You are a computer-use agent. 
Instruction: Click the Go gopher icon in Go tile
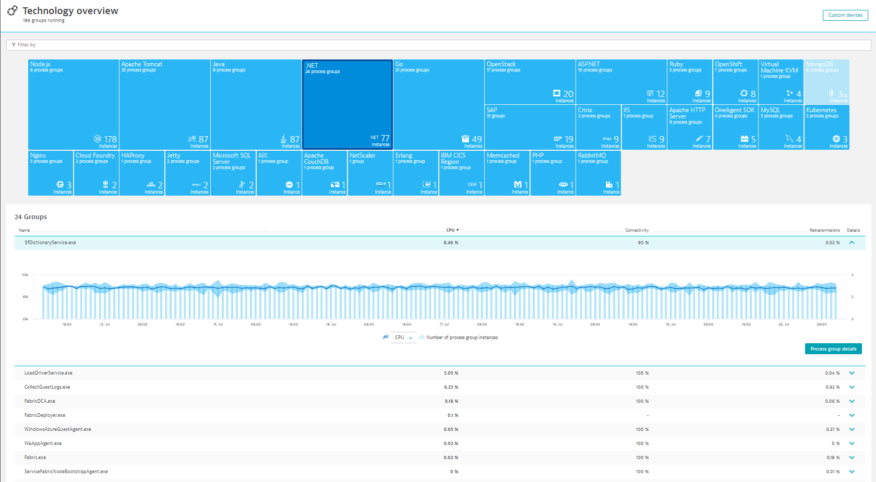(x=465, y=139)
